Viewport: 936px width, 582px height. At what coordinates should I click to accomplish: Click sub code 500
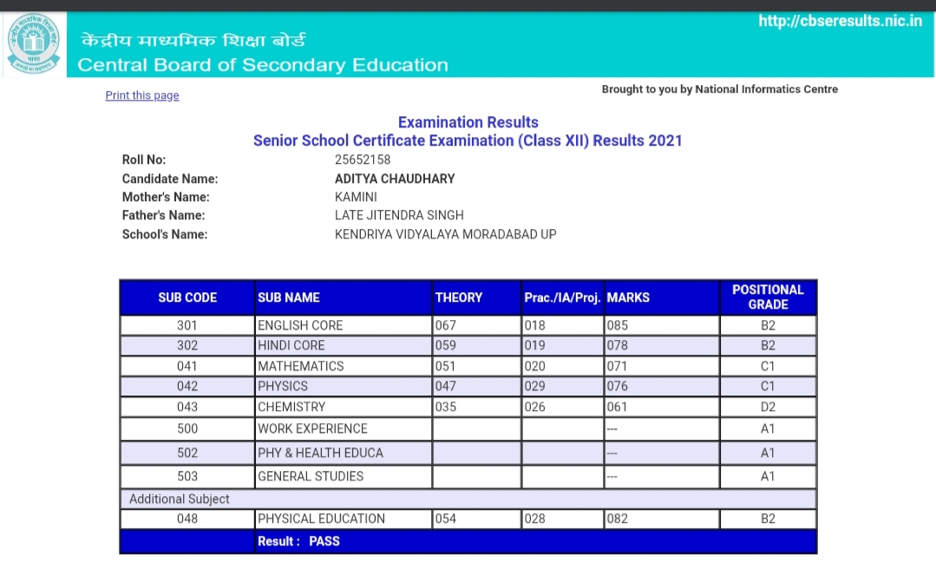[187, 429]
